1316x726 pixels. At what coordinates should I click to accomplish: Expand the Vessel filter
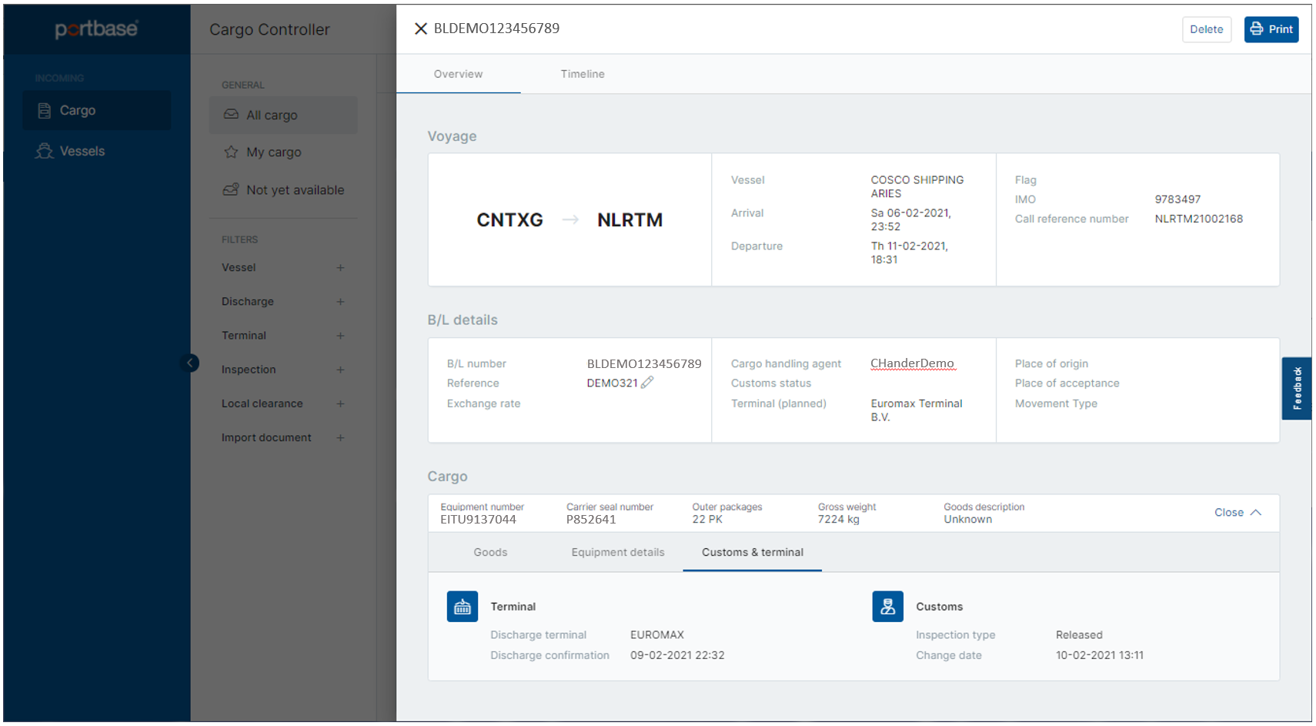340,267
